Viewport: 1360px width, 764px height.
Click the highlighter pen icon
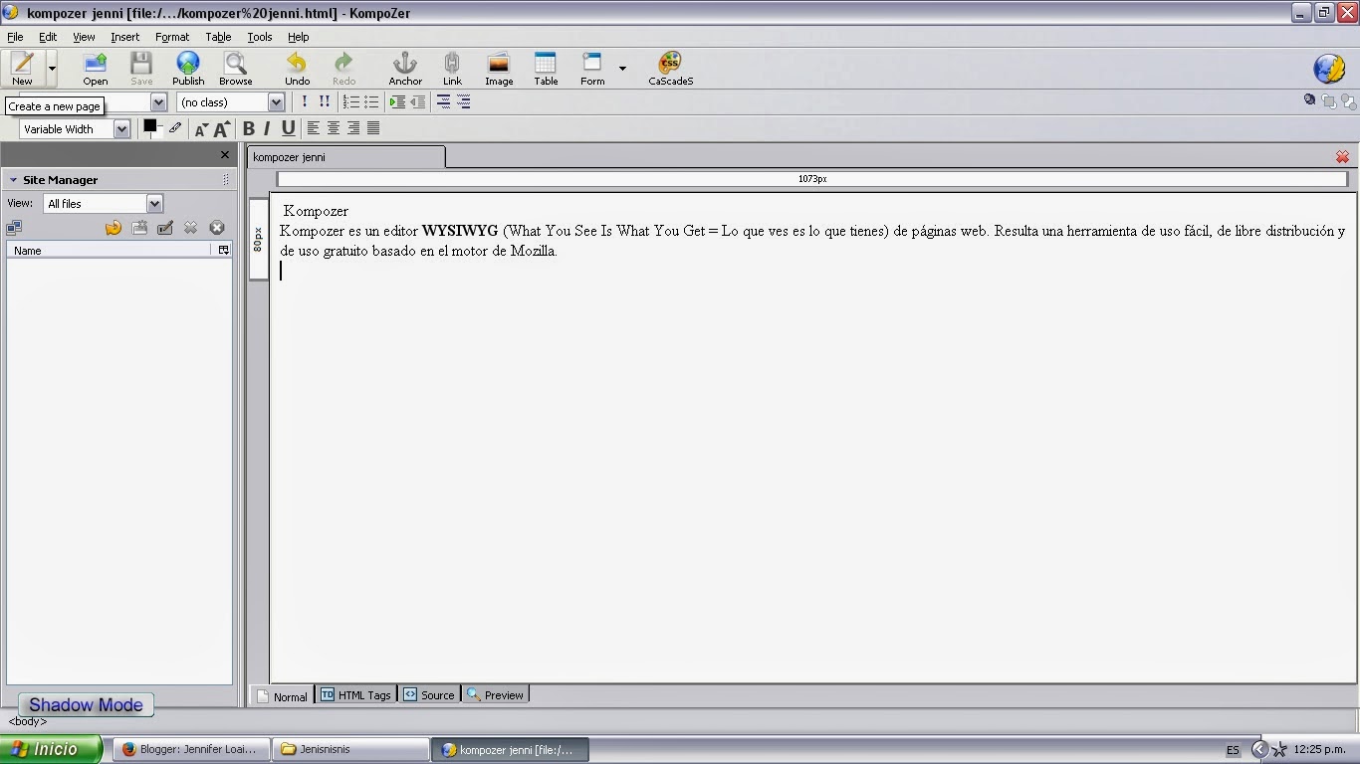click(x=175, y=127)
